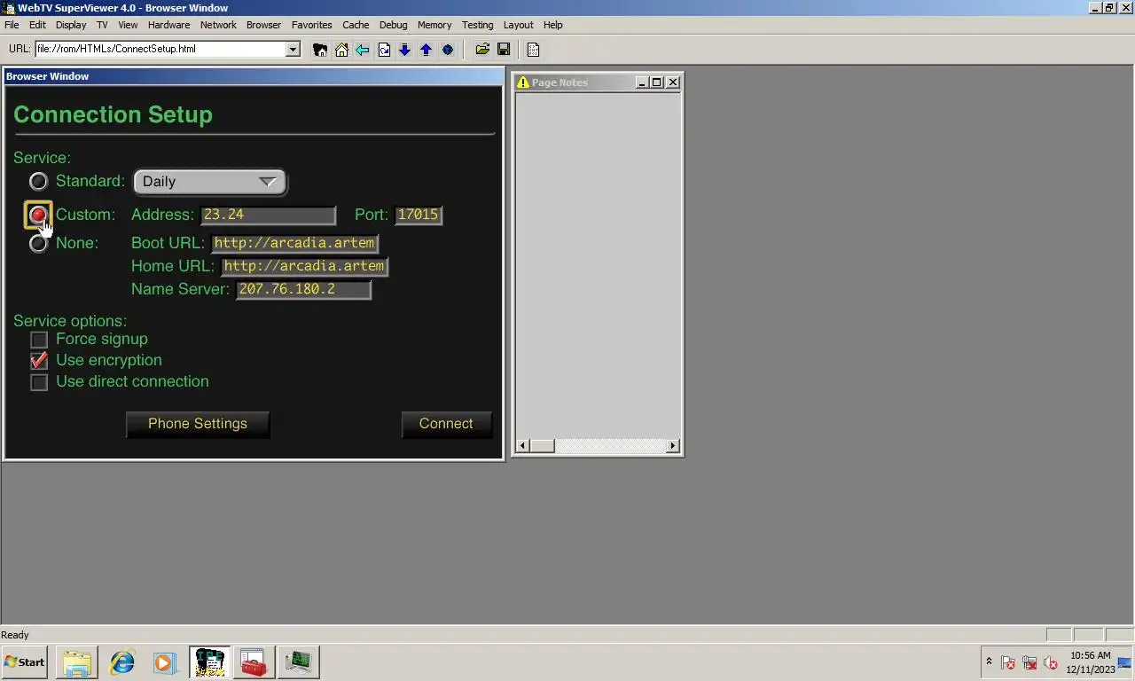Open the Testing menu
The image size is (1135, 681).
(477, 25)
